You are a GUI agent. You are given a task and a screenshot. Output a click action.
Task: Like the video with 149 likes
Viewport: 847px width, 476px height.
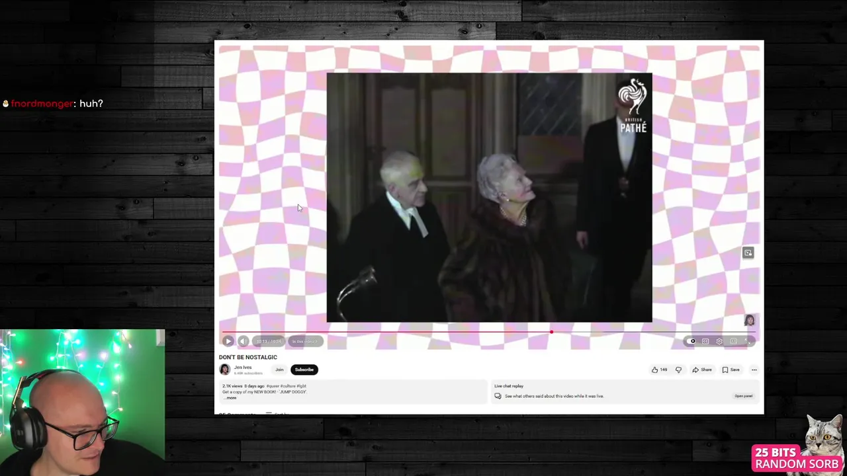[659, 370]
